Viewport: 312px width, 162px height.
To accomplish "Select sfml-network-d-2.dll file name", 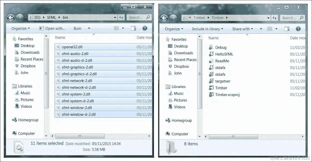I will pyautogui.click(x=79, y=87).
